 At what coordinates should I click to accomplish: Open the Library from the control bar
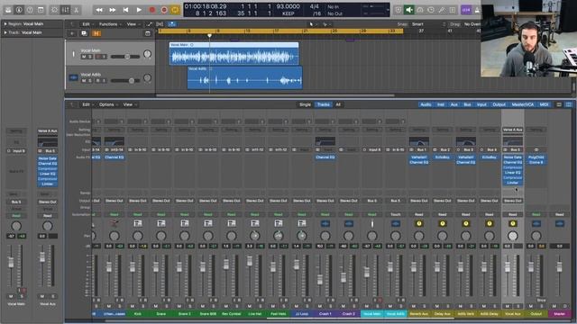(x=8, y=10)
